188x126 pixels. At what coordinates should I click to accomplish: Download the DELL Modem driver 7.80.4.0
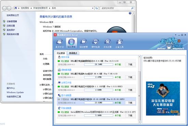(x=130, y=77)
